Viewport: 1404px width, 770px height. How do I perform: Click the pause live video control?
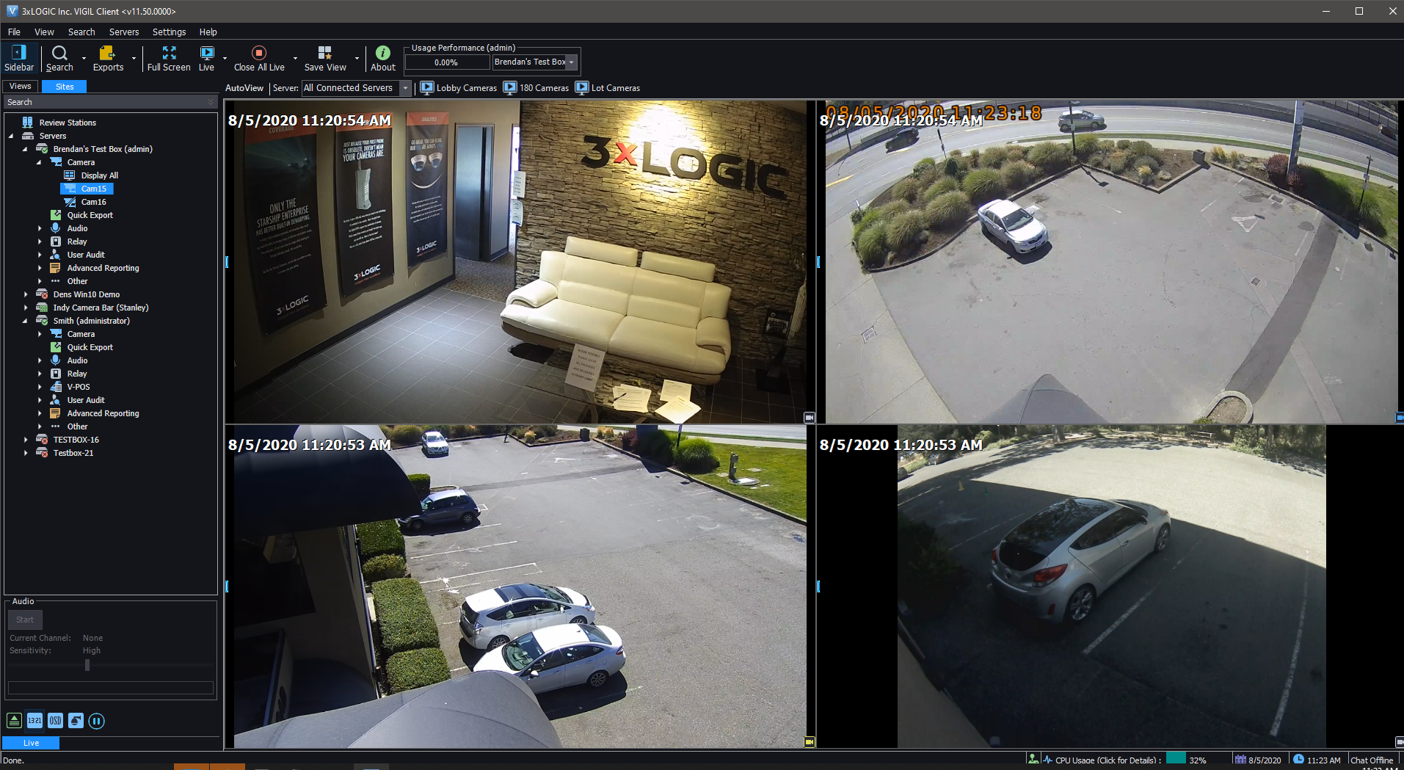click(97, 721)
